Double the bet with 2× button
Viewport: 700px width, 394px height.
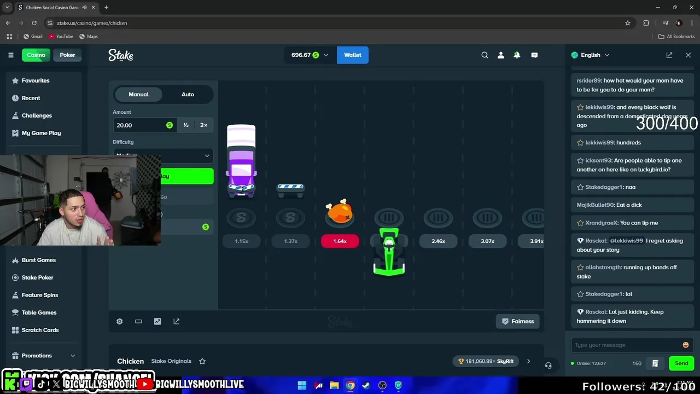point(203,125)
